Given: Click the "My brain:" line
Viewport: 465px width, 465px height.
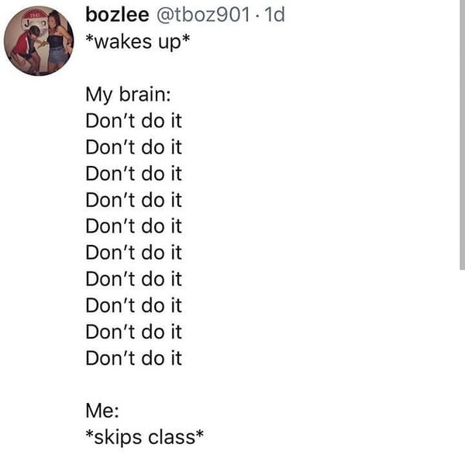Looking at the screenshot, I should click(128, 95).
